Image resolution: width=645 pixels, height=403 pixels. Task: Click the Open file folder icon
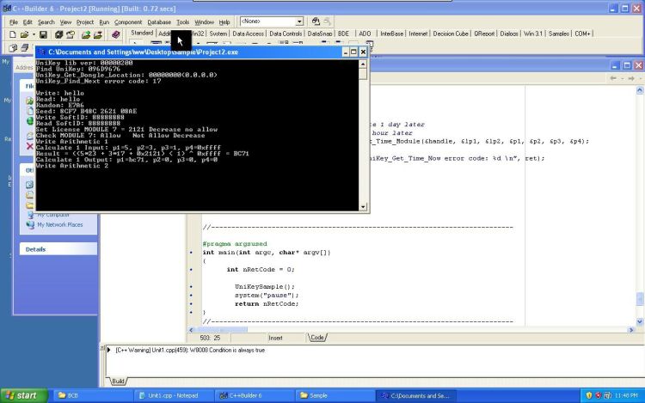(24, 35)
